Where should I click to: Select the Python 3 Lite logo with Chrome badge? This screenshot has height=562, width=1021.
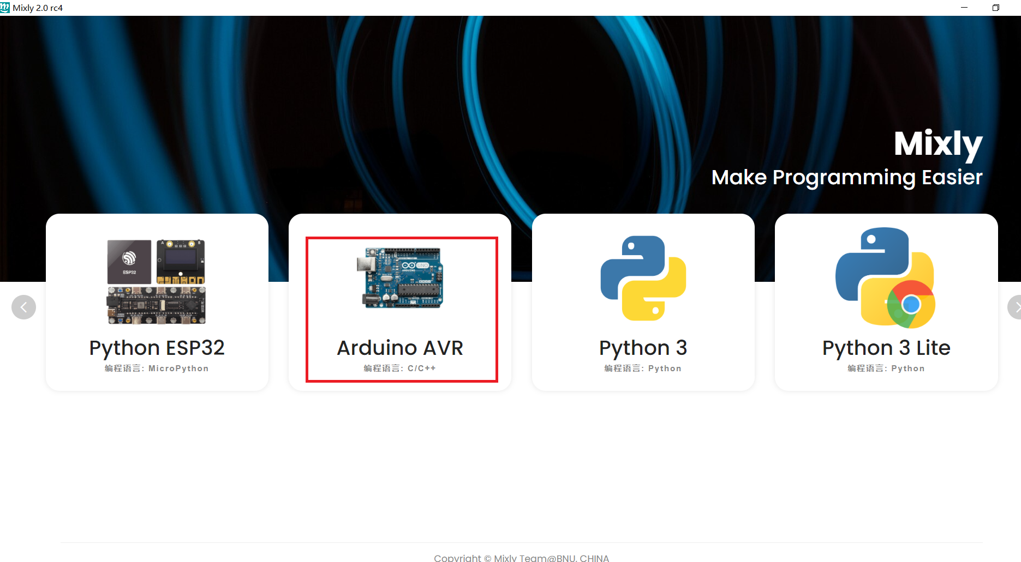[886, 277]
